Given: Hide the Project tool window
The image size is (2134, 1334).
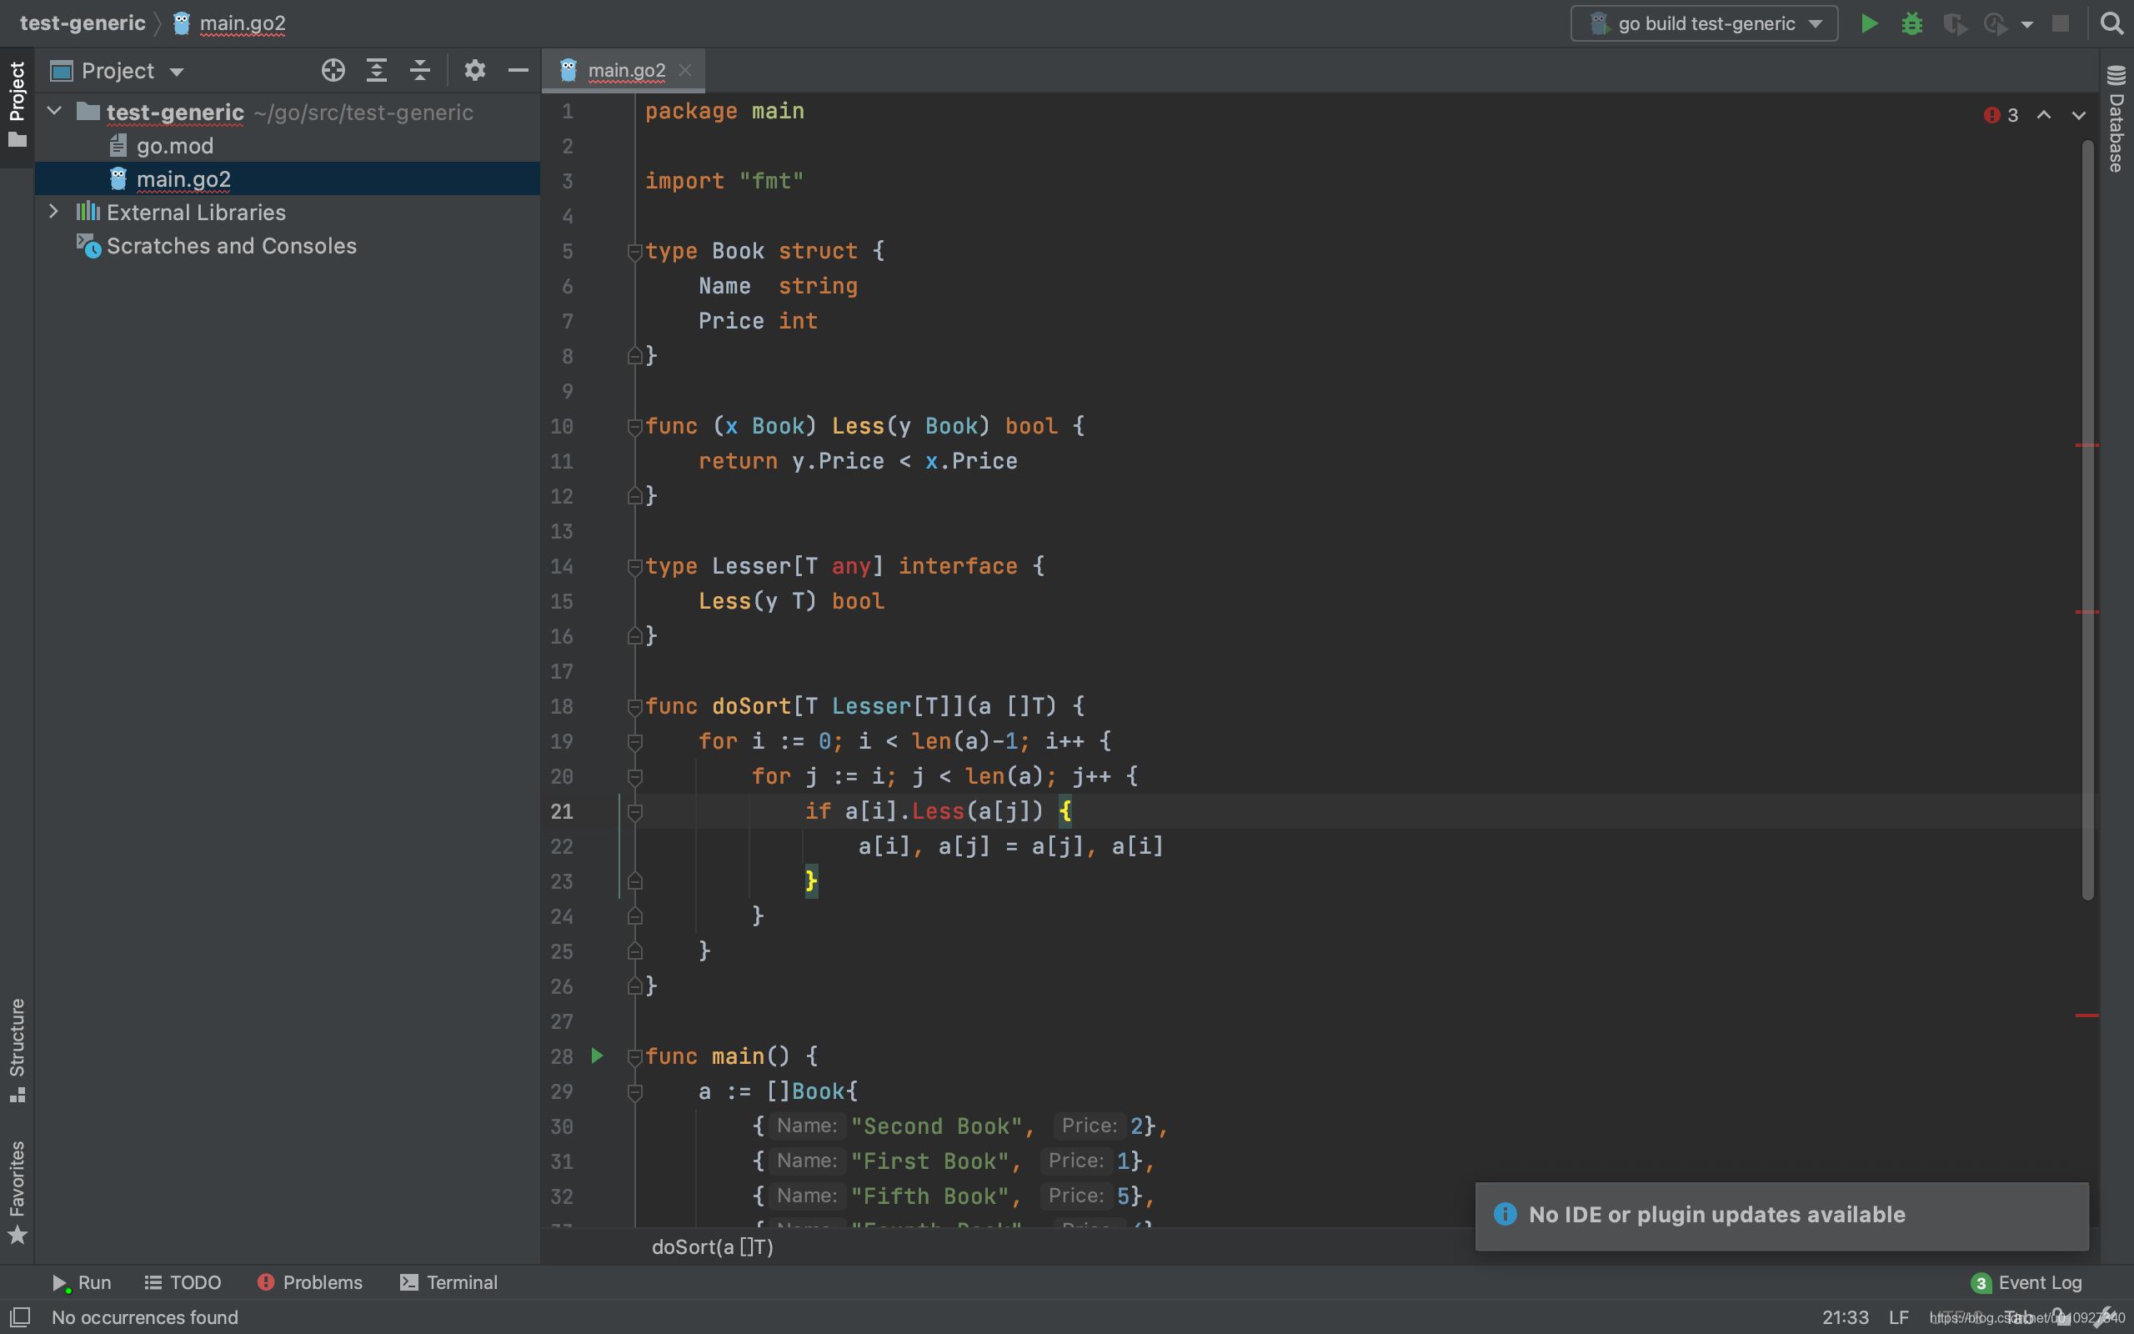Looking at the screenshot, I should tap(518, 71).
